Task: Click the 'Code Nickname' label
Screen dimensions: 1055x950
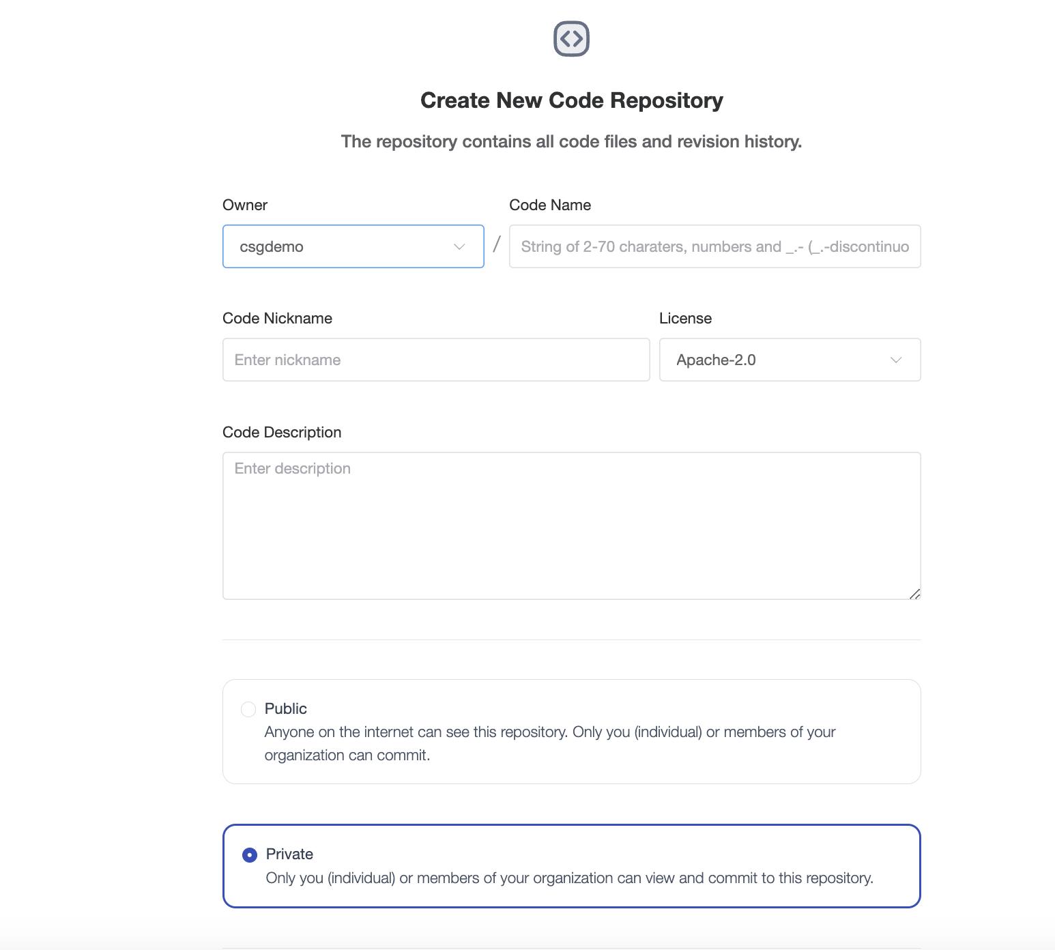Action: point(277,318)
